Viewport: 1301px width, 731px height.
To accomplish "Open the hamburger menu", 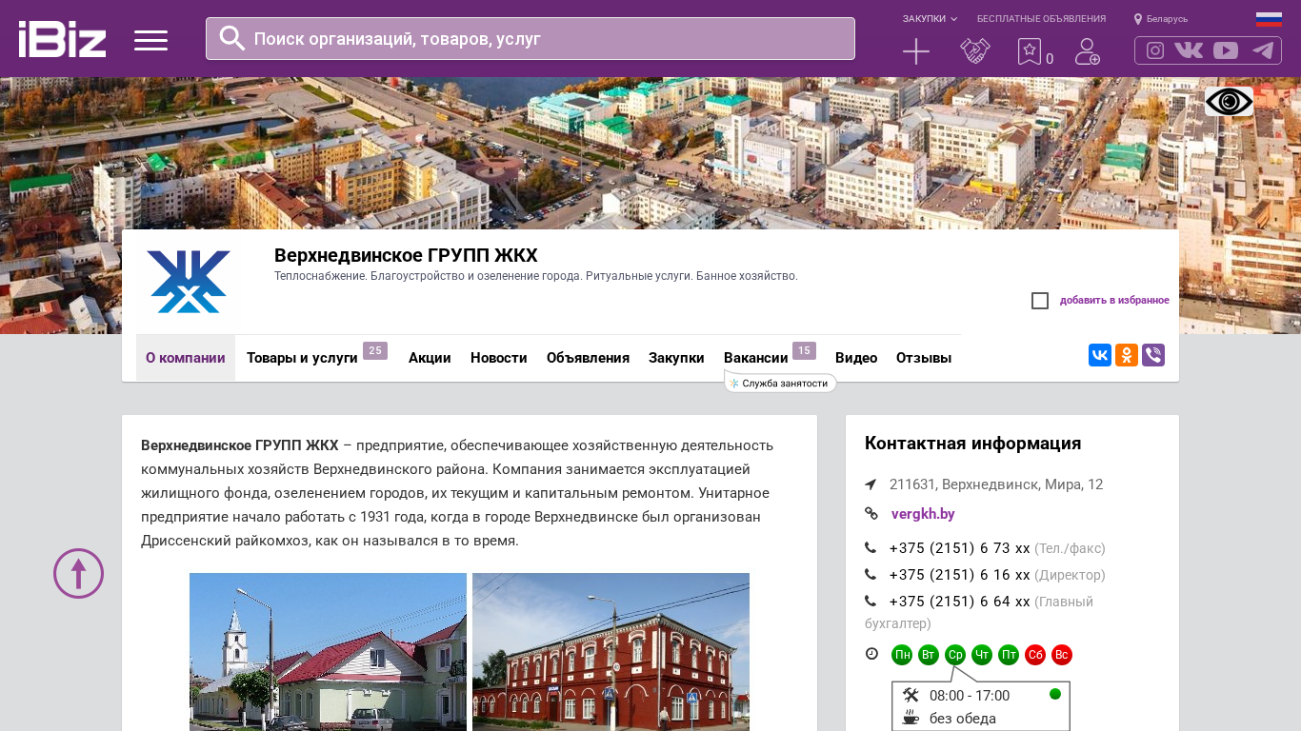I will (150, 40).
